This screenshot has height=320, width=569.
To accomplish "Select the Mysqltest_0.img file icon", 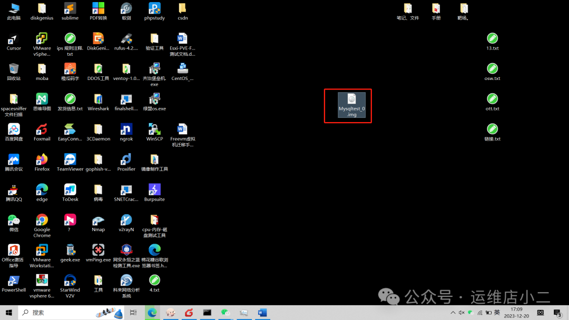I will point(351,105).
